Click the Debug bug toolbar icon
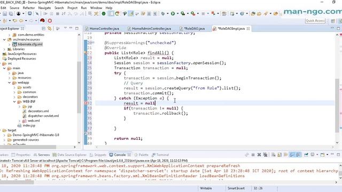This screenshot has height=192, width=342. click(163, 14)
